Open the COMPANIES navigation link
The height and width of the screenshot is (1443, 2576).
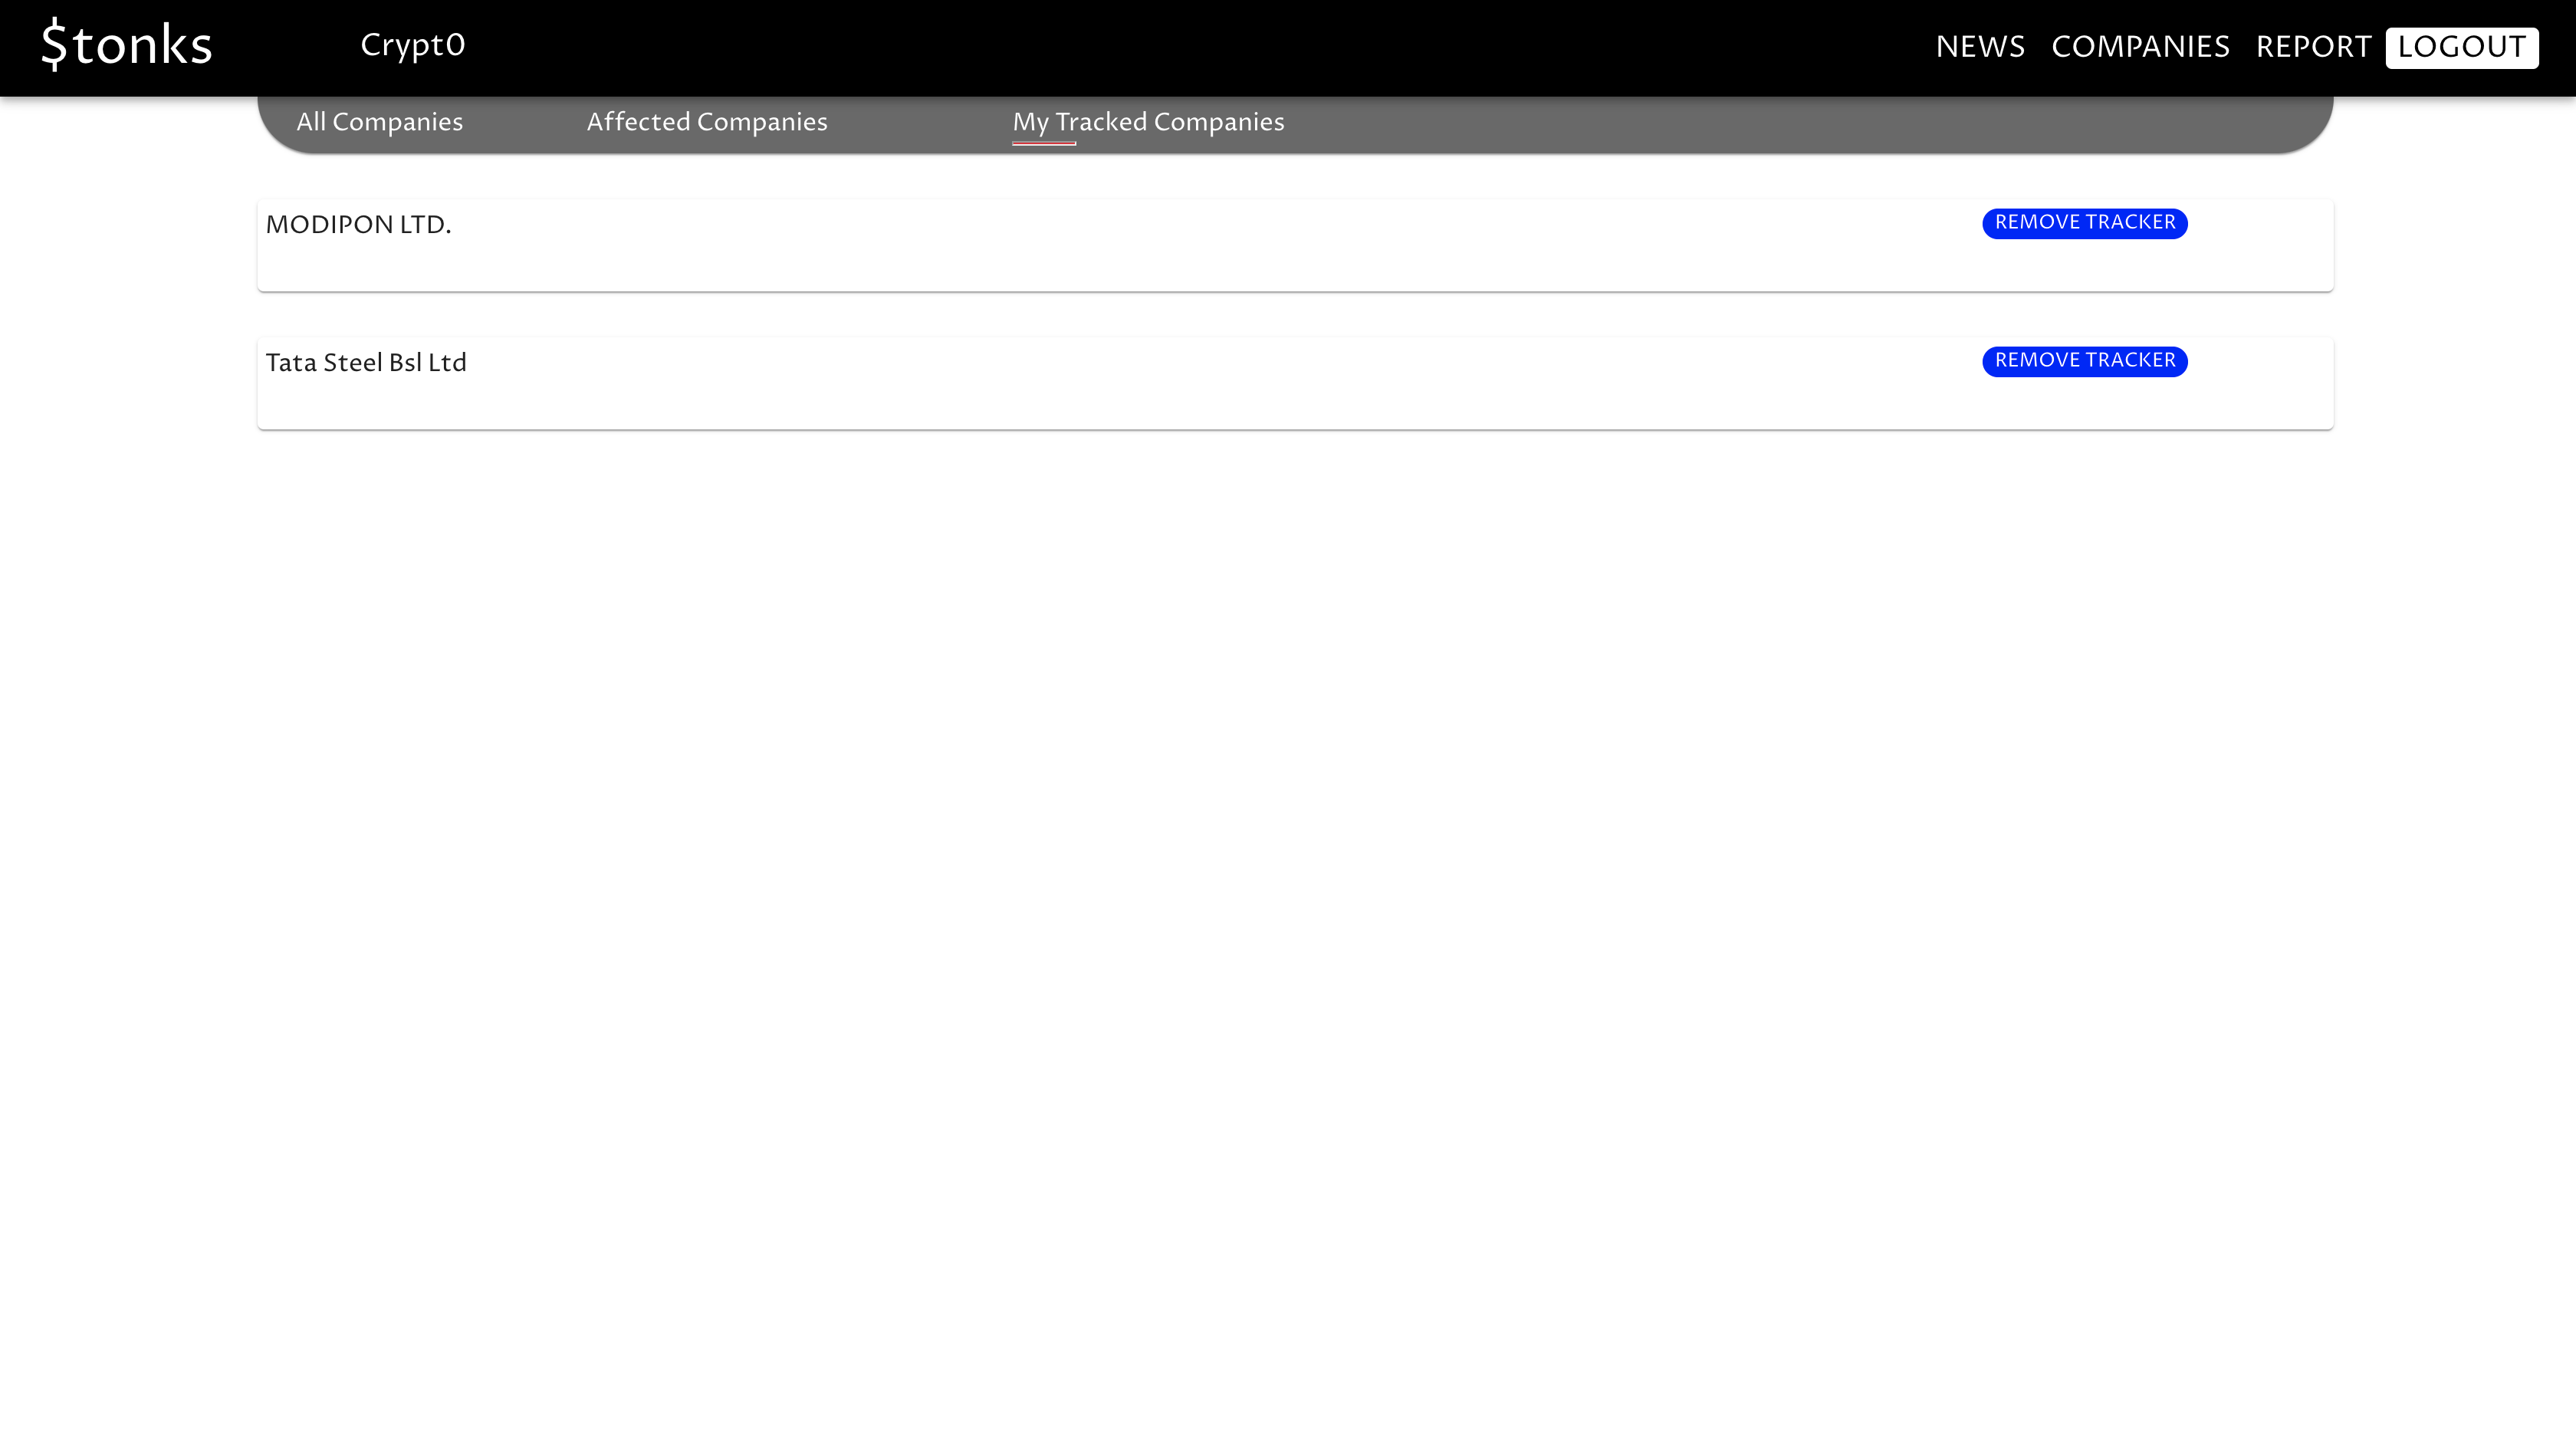coord(2140,47)
